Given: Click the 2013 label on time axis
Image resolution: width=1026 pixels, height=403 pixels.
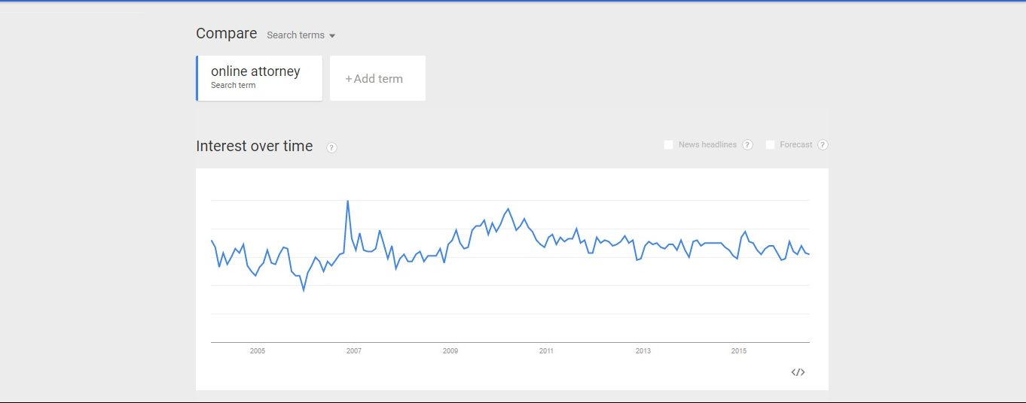Looking at the screenshot, I should click(643, 351).
